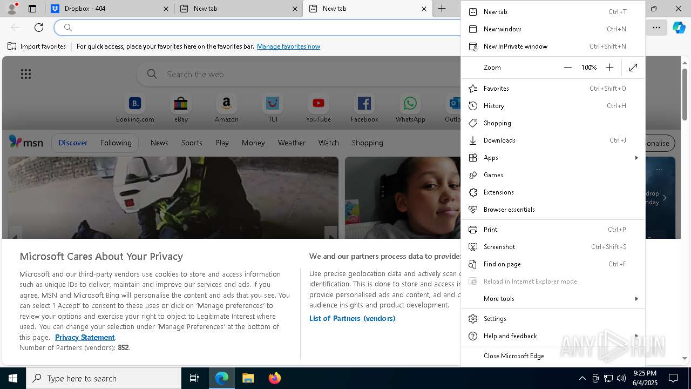
Task: Open File Explorer from the taskbar
Action: pos(248,378)
